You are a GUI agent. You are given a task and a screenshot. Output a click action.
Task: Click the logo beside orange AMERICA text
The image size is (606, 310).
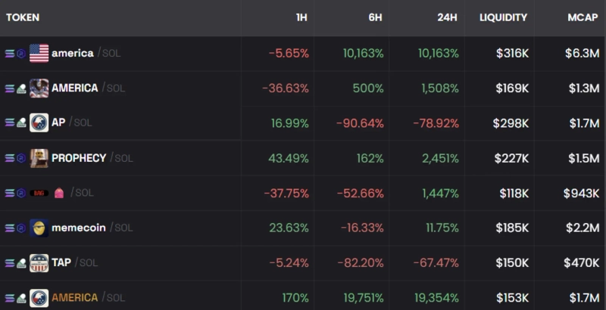(39, 297)
